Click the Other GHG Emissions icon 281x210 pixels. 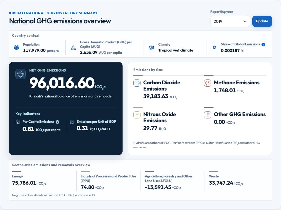208,115
